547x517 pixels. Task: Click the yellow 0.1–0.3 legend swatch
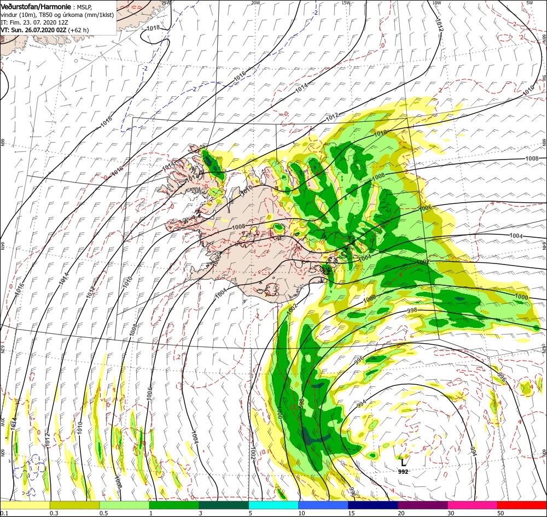tap(25, 505)
